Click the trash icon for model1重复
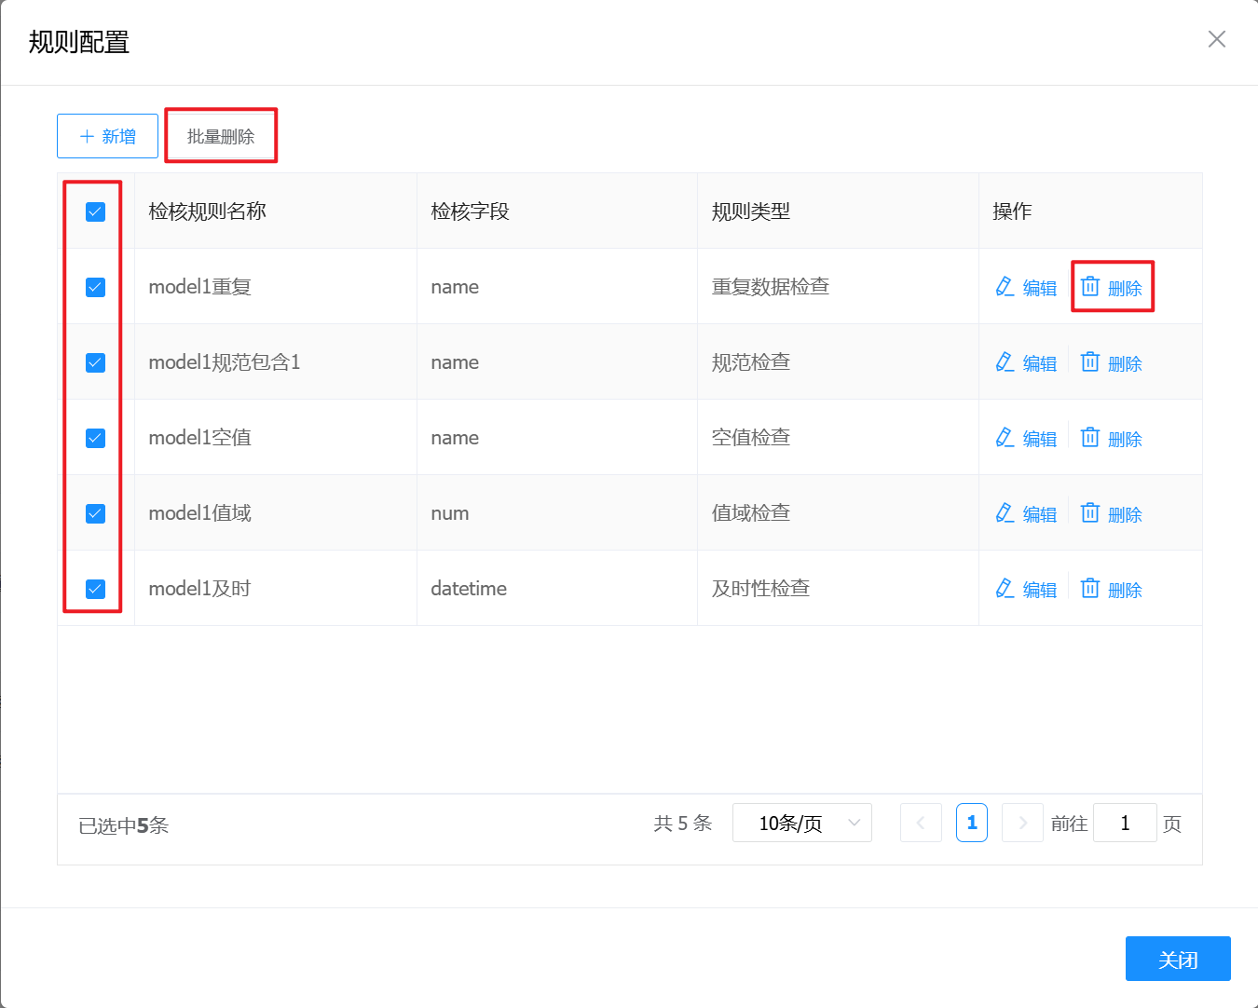The width and height of the screenshot is (1258, 1008). 1090,287
